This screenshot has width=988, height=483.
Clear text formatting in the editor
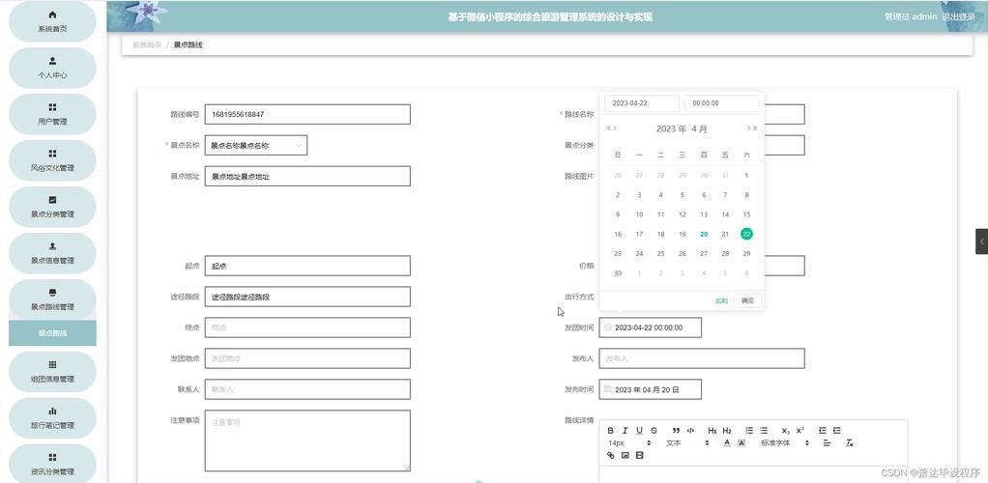click(849, 443)
